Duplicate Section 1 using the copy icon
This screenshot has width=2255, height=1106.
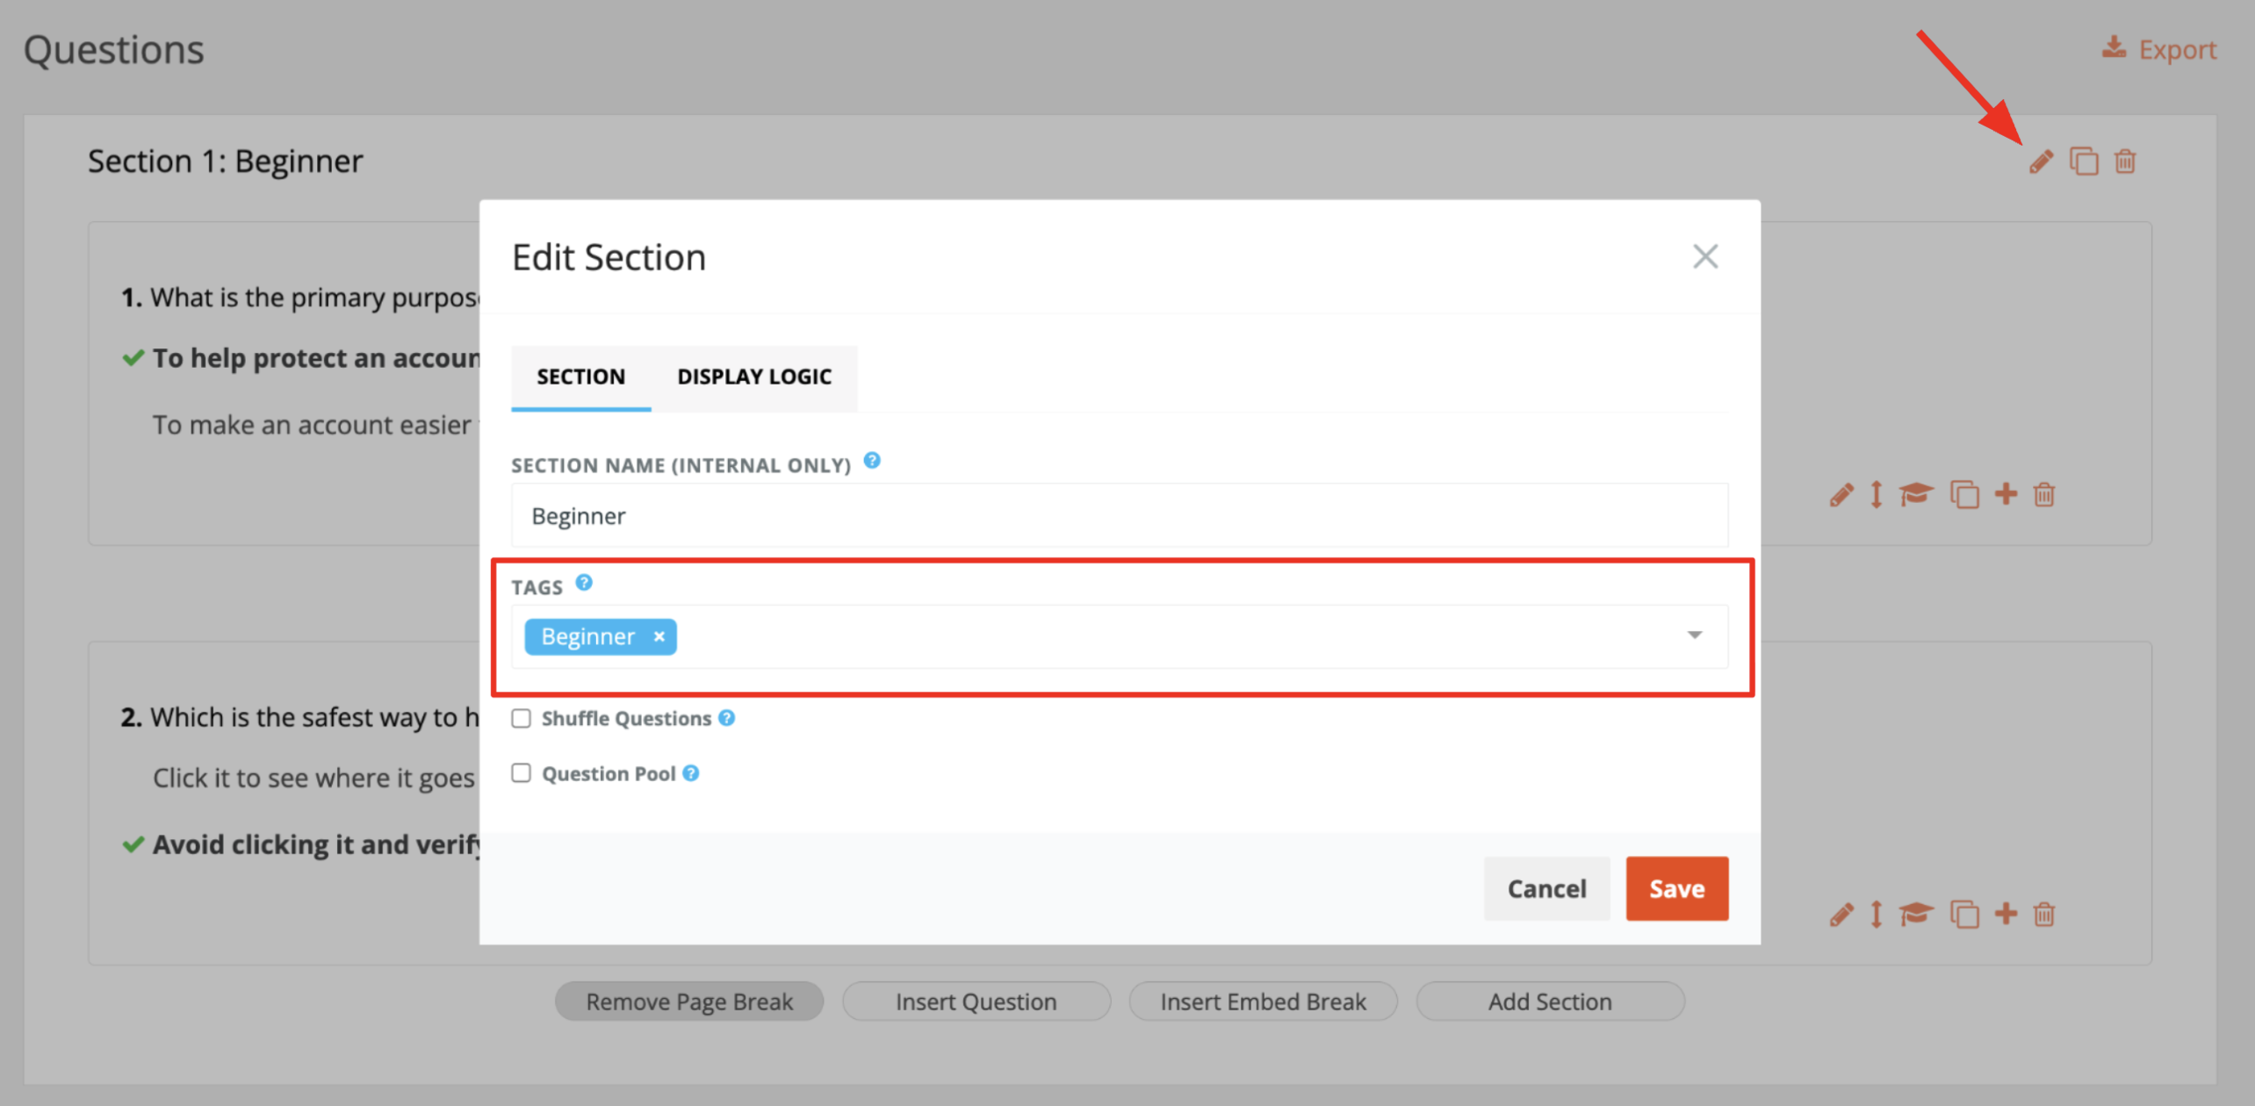[2084, 162]
